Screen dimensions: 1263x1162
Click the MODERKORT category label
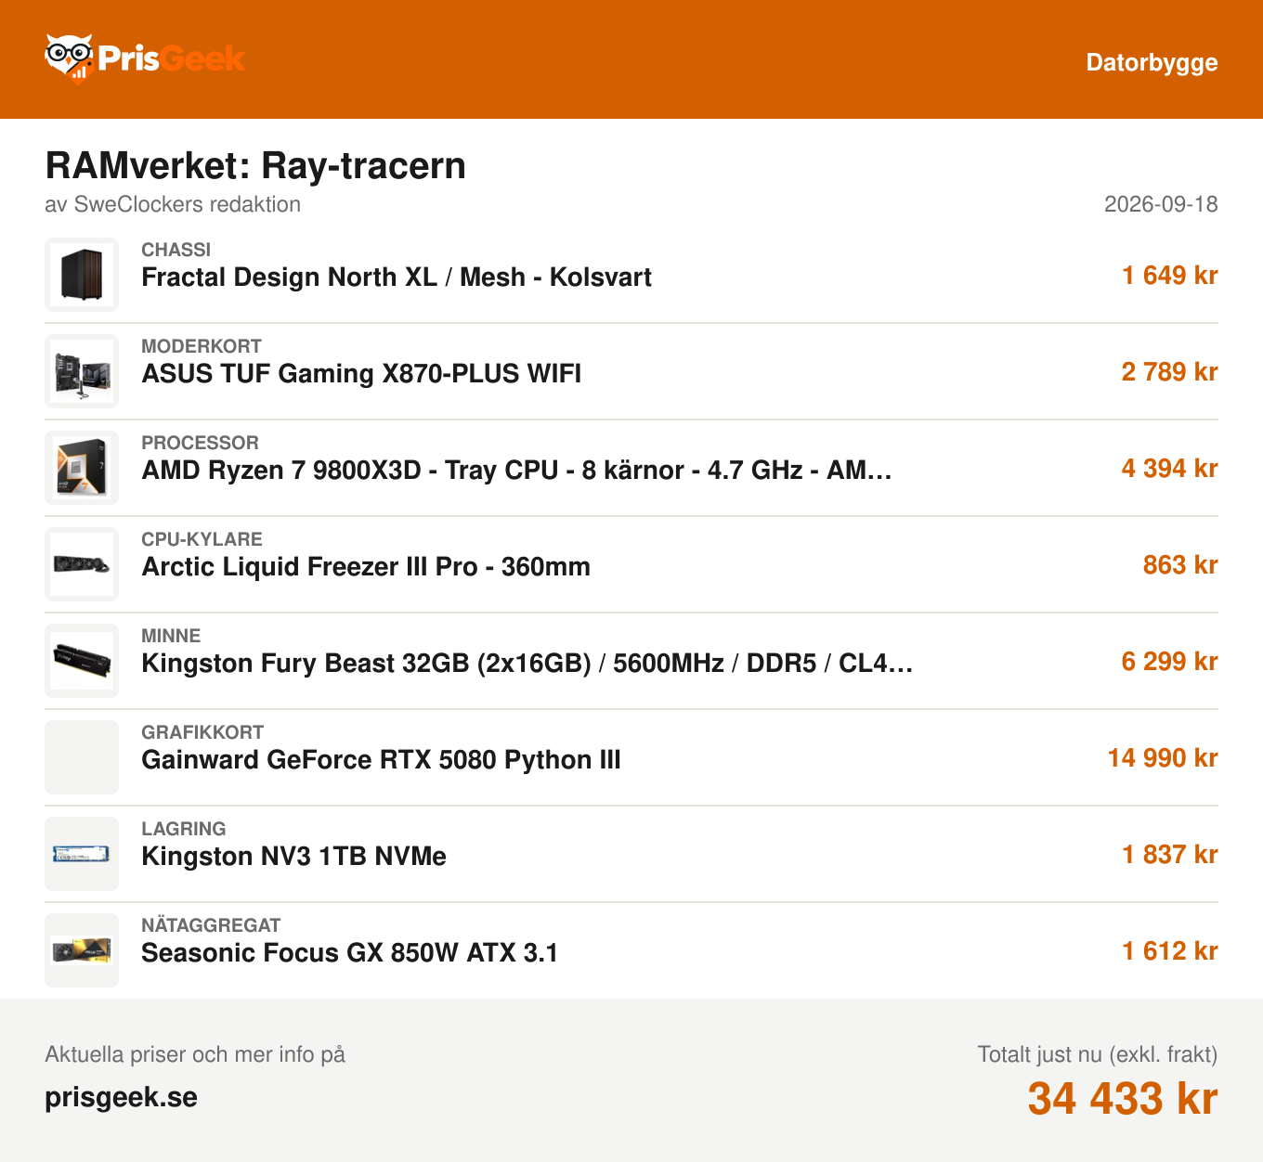pyautogui.click(x=202, y=346)
